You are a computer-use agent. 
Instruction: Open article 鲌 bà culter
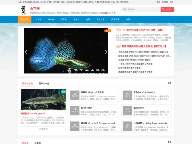tap(86, 108)
